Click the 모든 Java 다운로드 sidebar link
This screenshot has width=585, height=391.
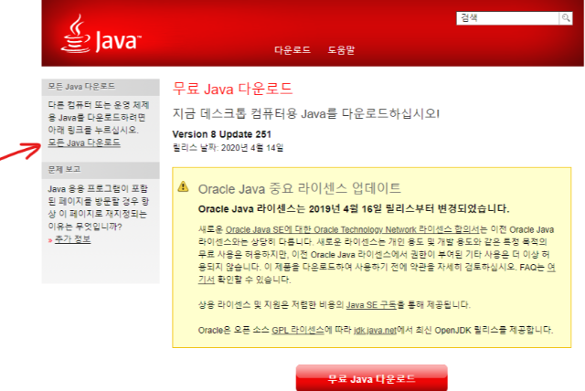pyautogui.click(x=84, y=143)
